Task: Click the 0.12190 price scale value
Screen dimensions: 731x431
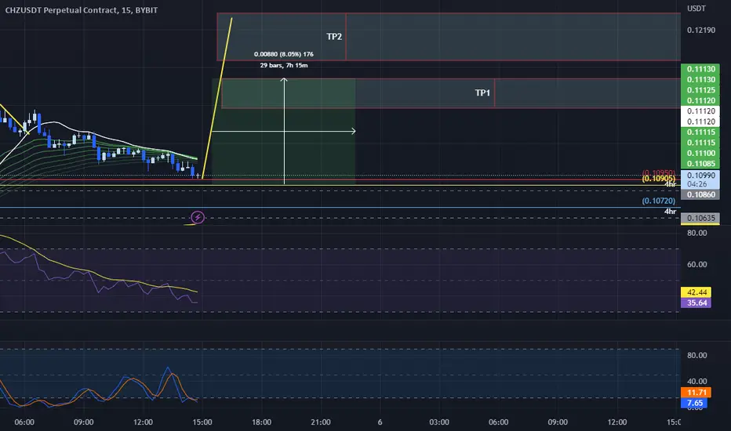Action: (x=700, y=30)
